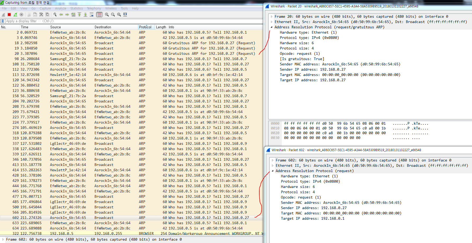
Task: Click Go to specified packet icon
Action: [x=73, y=15]
